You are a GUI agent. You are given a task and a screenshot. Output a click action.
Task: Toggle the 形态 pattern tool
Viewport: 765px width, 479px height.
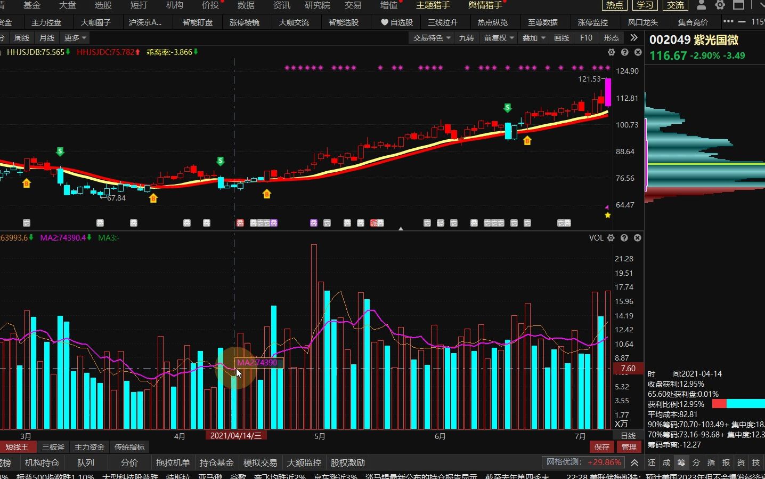(x=611, y=38)
